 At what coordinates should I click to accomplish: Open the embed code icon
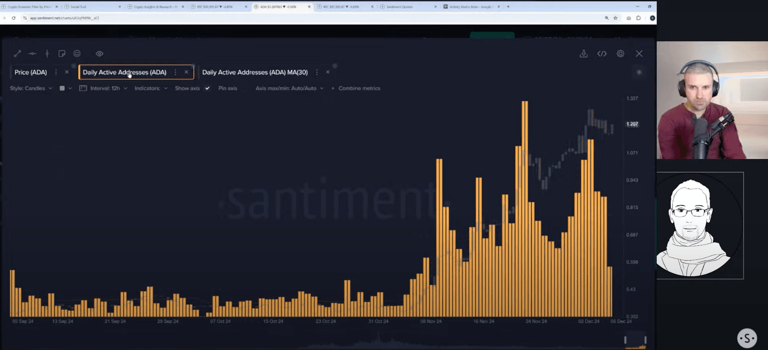click(x=602, y=53)
